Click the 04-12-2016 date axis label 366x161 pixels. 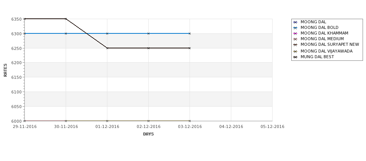(x=231, y=126)
